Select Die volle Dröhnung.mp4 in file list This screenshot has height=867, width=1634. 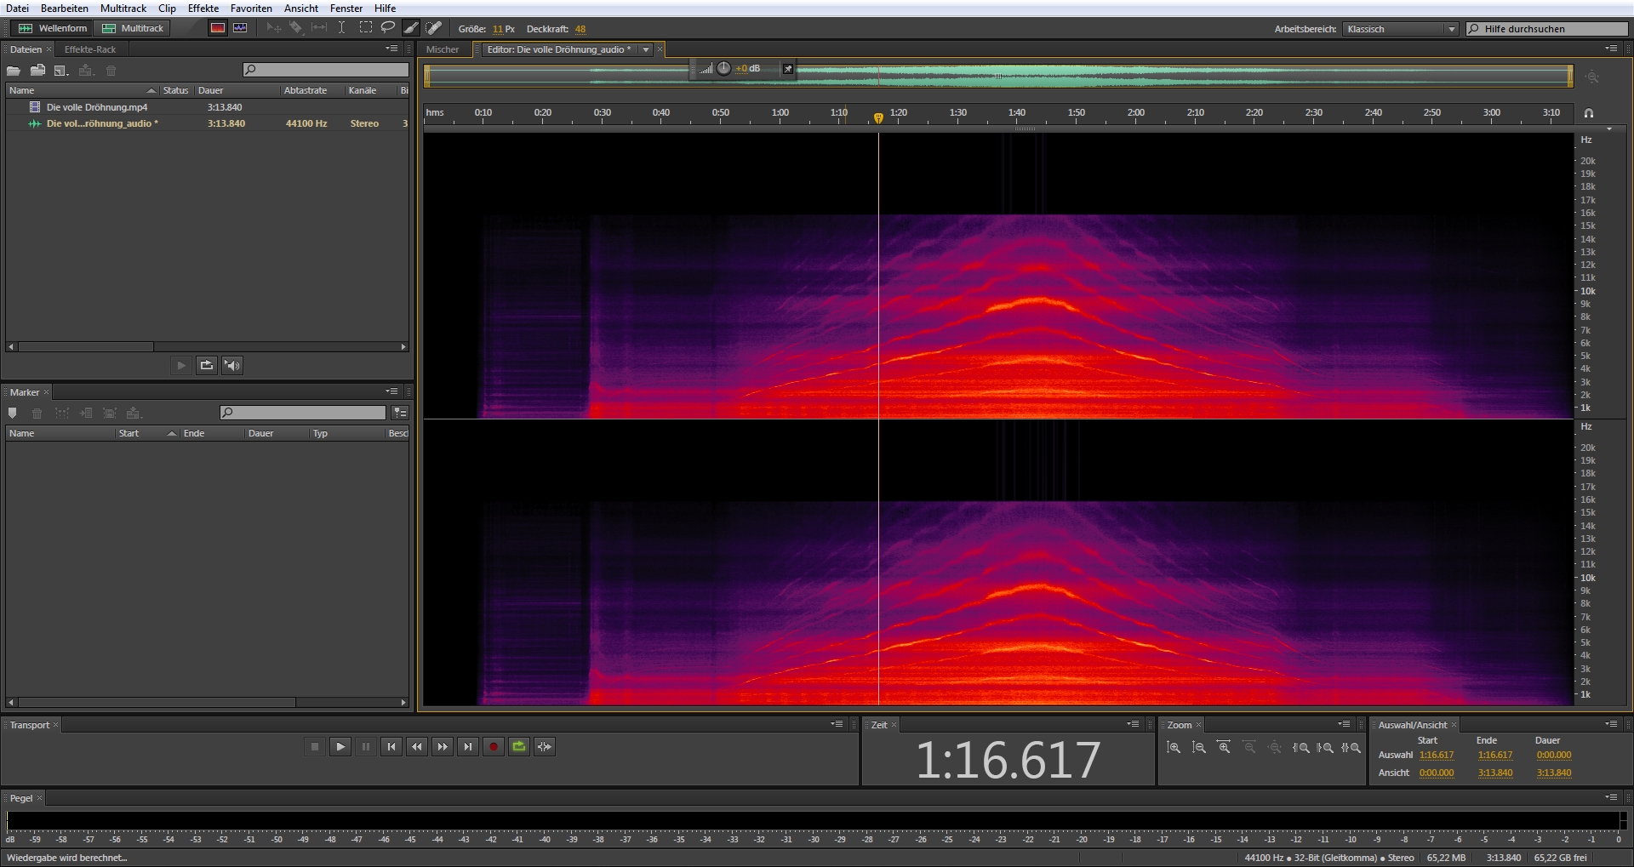pos(97,107)
